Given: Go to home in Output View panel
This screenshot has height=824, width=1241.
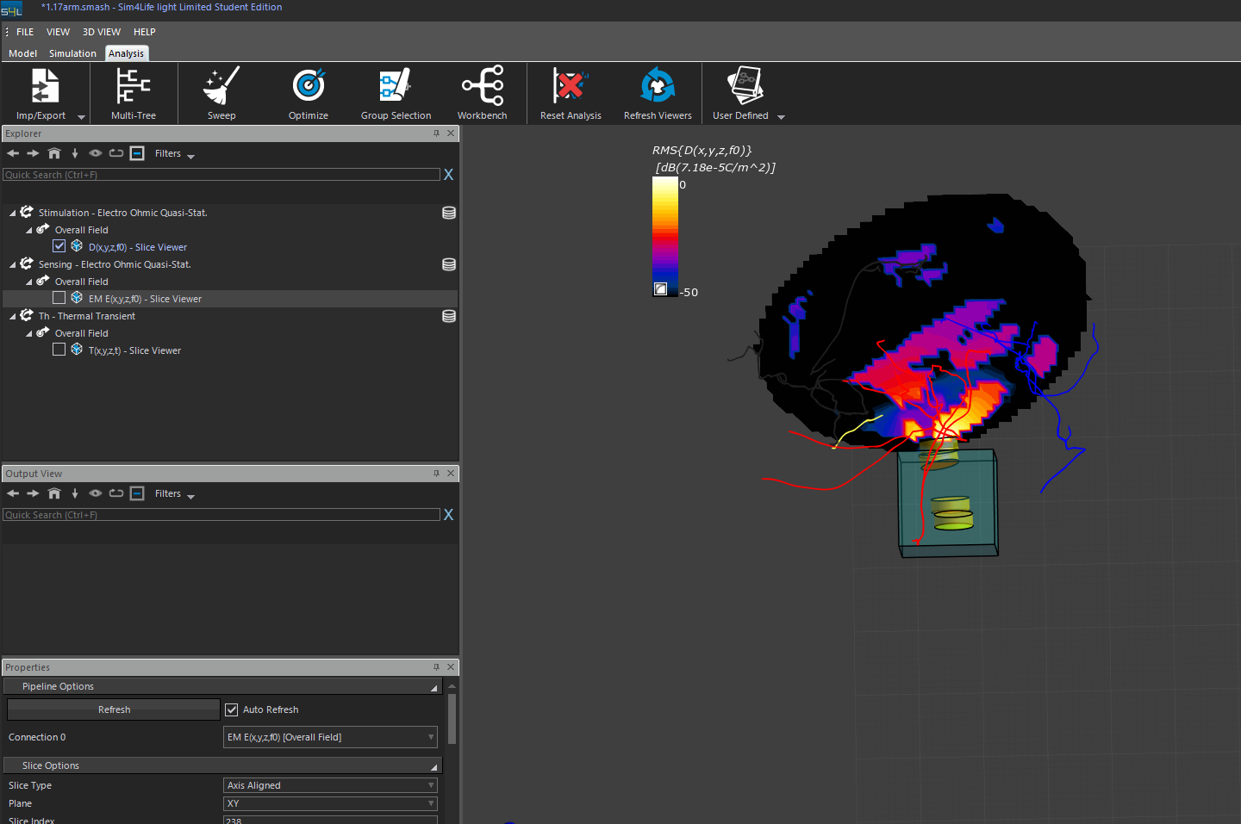Looking at the screenshot, I should 54,493.
